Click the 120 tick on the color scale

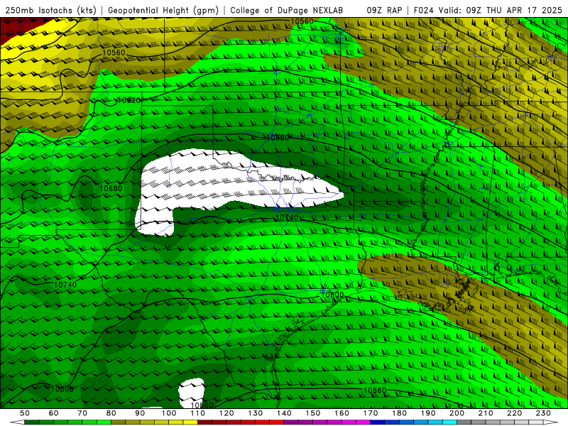coord(226,413)
